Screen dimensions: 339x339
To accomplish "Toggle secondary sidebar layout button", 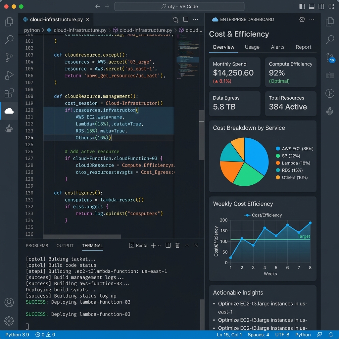I will [x=321, y=7].
